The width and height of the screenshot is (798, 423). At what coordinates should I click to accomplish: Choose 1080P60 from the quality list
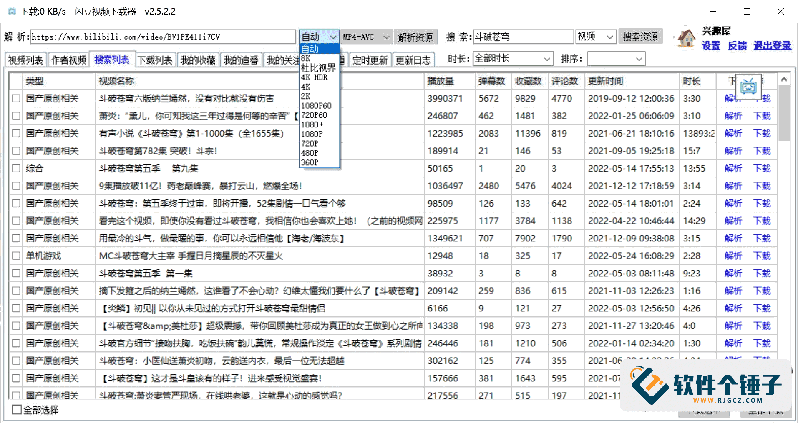click(316, 106)
